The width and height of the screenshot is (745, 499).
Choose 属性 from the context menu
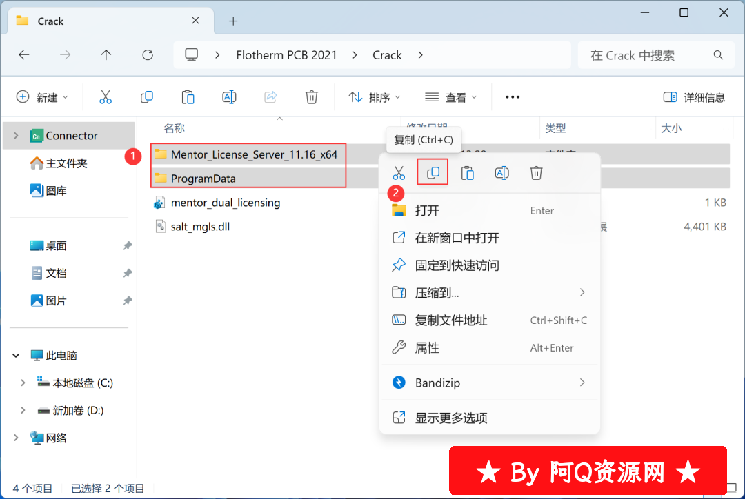489,347
